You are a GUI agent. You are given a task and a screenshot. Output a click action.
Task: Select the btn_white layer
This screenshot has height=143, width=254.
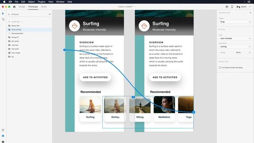(x=29, y=41)
